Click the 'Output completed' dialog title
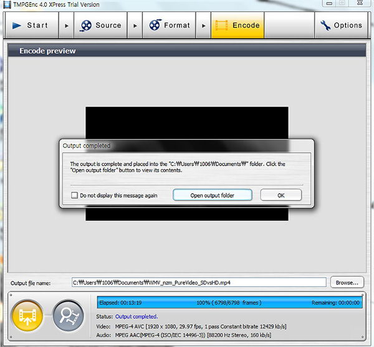Image resolution: width=374 pixels, height=347 pixels. [87, 145]
